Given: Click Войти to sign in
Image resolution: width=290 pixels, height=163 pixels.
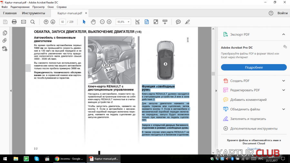Looking at the screenshot, I should 282,13.
